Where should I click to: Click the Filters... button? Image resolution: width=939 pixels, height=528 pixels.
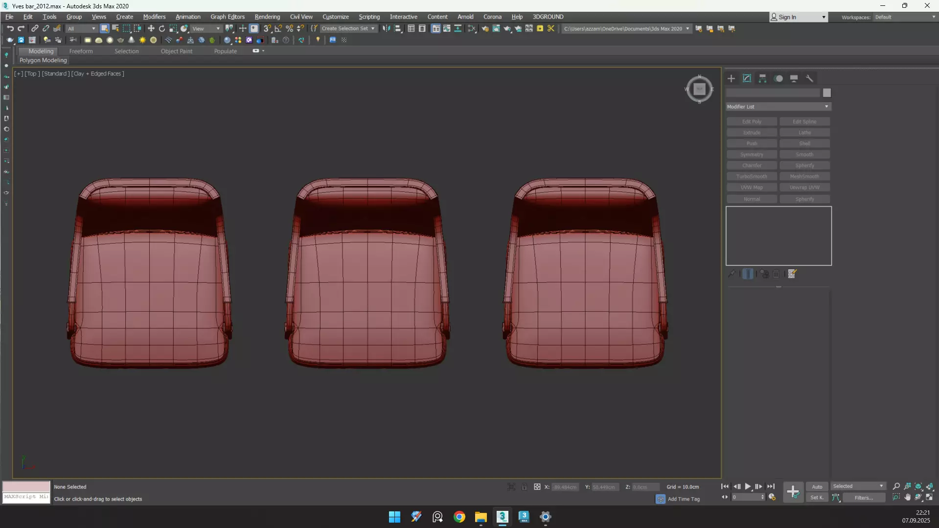click(x=864, y=498)
